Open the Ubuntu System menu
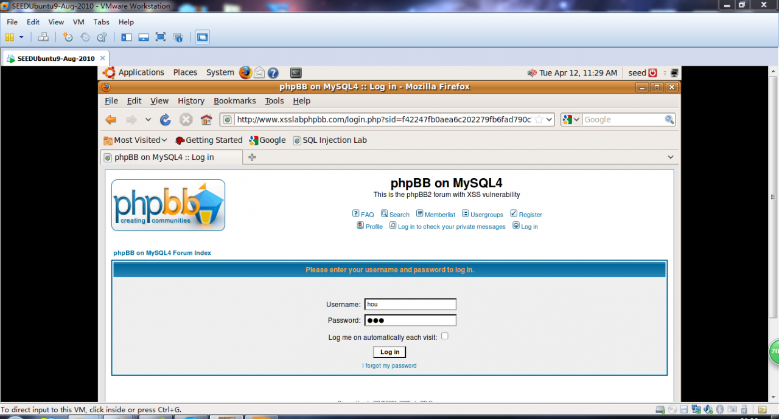 220,72
